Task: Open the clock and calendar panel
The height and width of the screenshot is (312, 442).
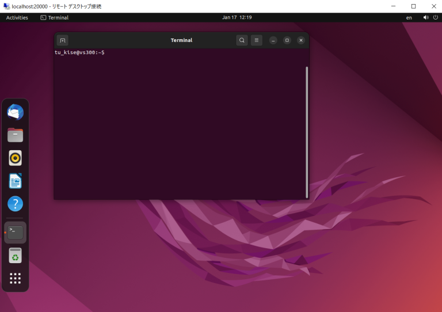Action: click(x=237, y=18)
